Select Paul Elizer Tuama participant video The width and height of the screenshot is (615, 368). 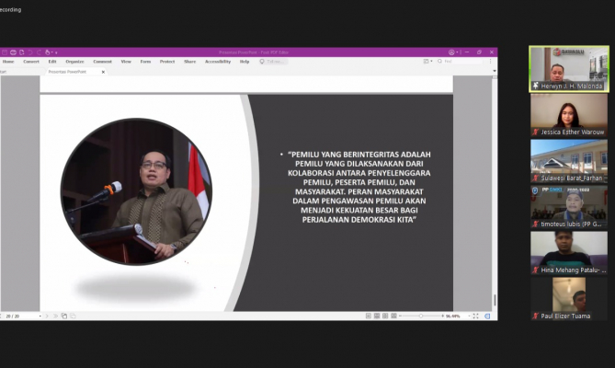(568, 298)
